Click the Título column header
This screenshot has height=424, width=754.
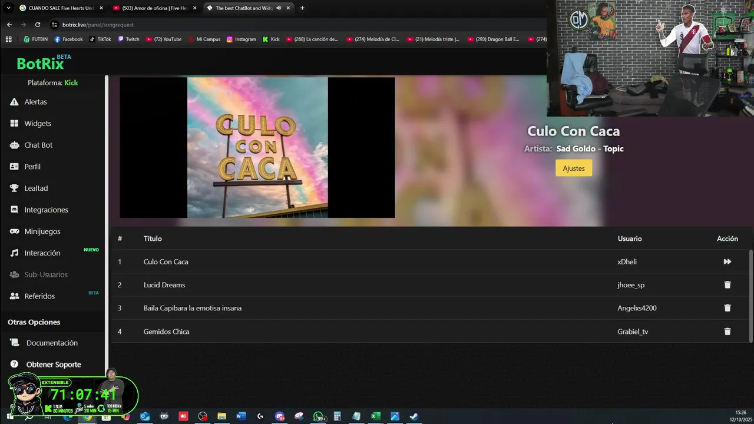coord(153,238)
